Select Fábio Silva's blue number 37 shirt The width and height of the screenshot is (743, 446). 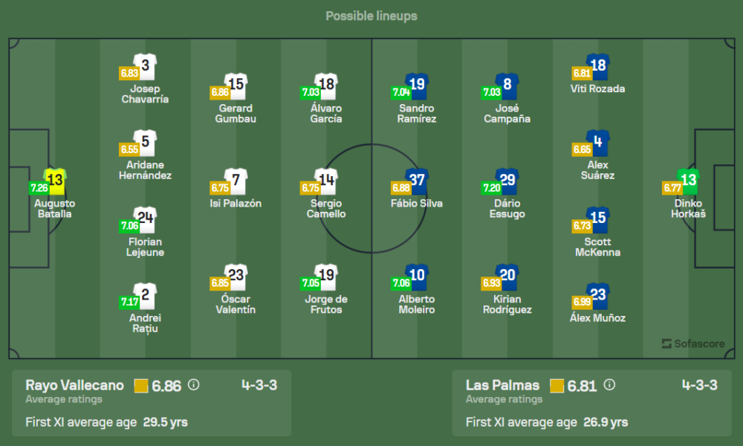(x=418, y=180)
